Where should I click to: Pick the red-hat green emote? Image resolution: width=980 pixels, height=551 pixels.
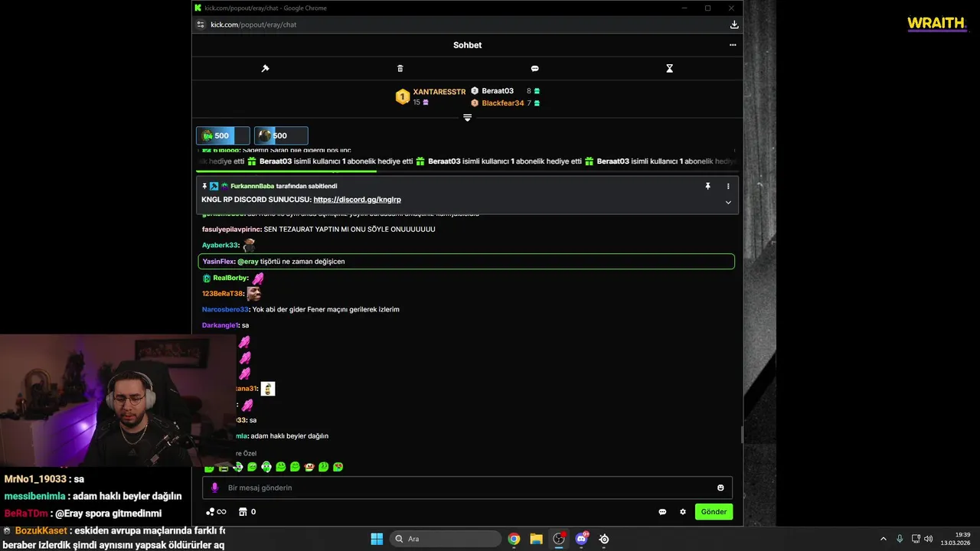[x=309, y=467]
